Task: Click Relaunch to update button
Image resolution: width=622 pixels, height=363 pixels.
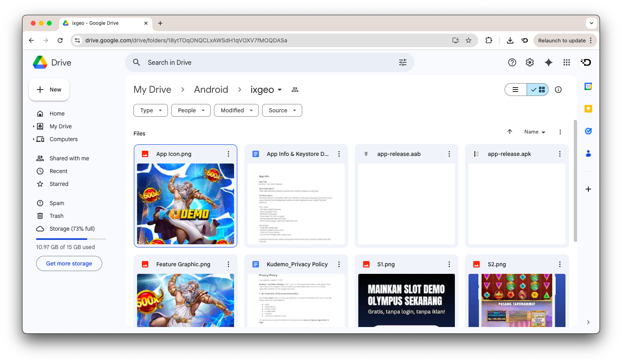Action: click(565, 40)
